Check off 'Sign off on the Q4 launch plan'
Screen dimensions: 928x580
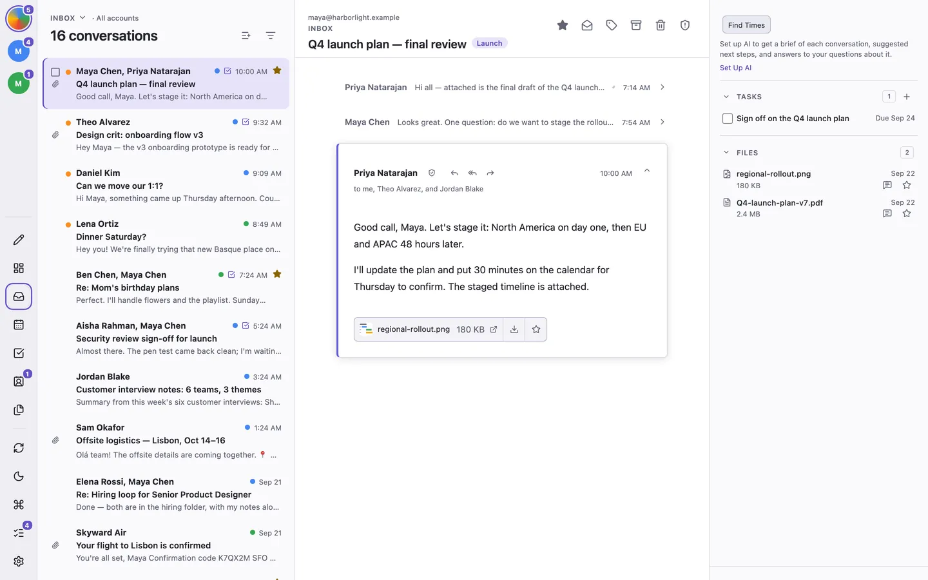click(728, 119)
